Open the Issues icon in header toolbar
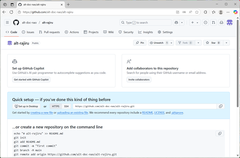 [x=206, y=23]
